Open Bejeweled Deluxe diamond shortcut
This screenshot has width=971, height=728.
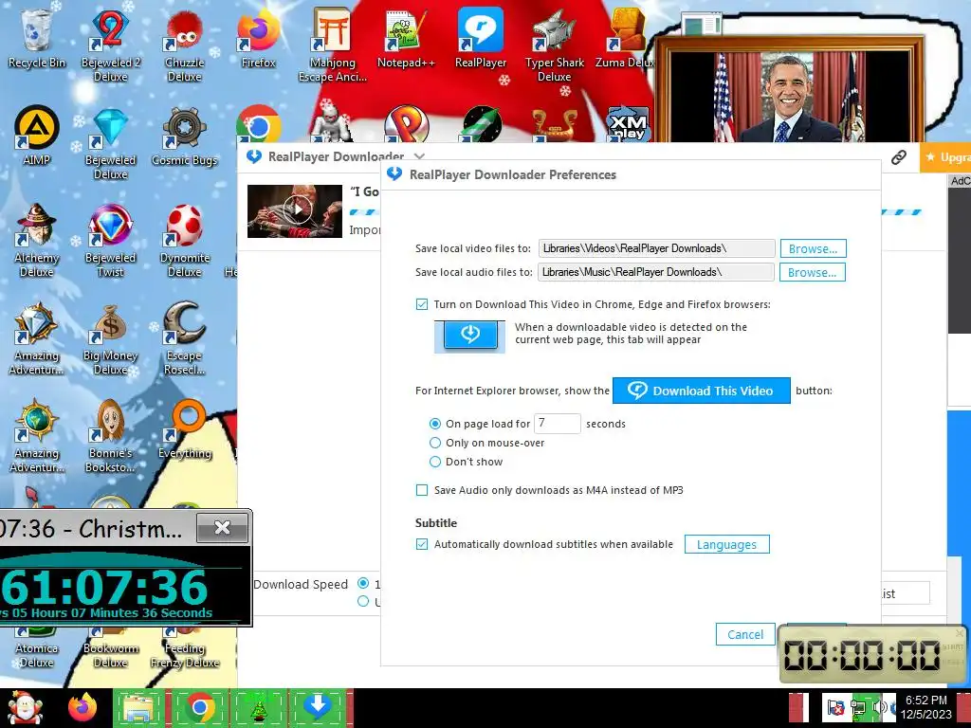click(110, 142)
